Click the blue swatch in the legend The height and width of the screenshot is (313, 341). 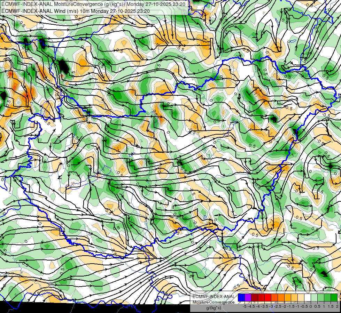pyautogui.click(x=241, y=298)
